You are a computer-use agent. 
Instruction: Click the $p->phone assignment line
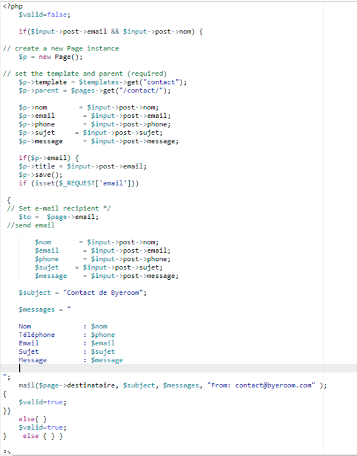click(95, 124)
